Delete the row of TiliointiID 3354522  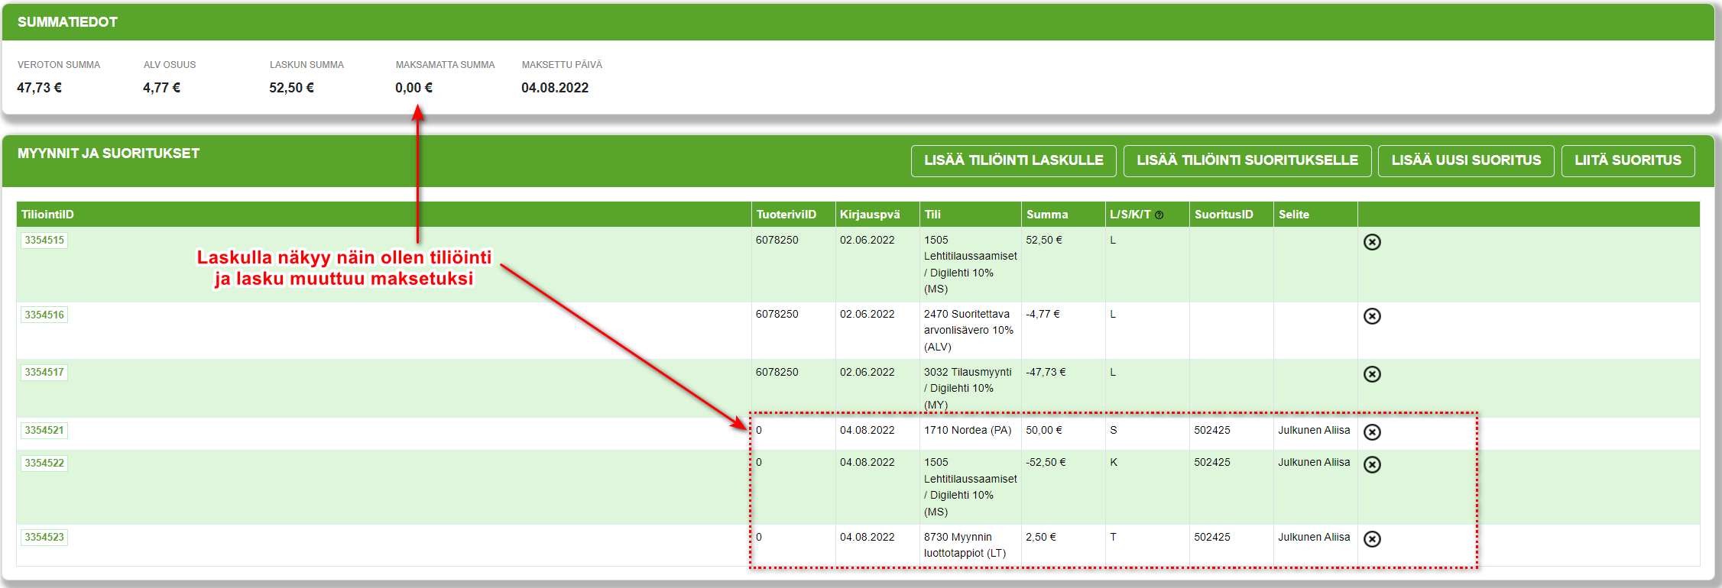click(1372, 464)
